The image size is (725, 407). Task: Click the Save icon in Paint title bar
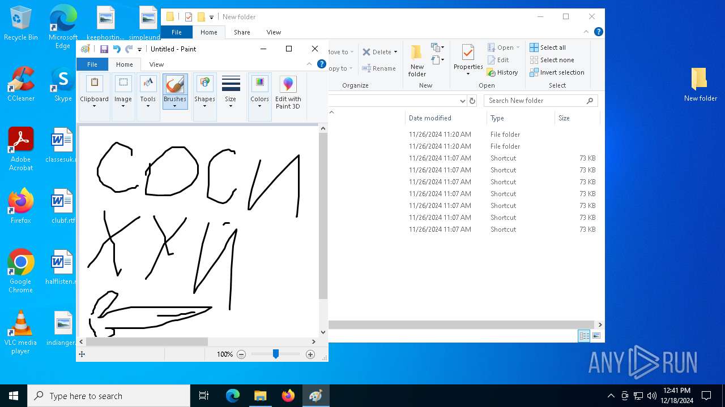coord(104,49)
